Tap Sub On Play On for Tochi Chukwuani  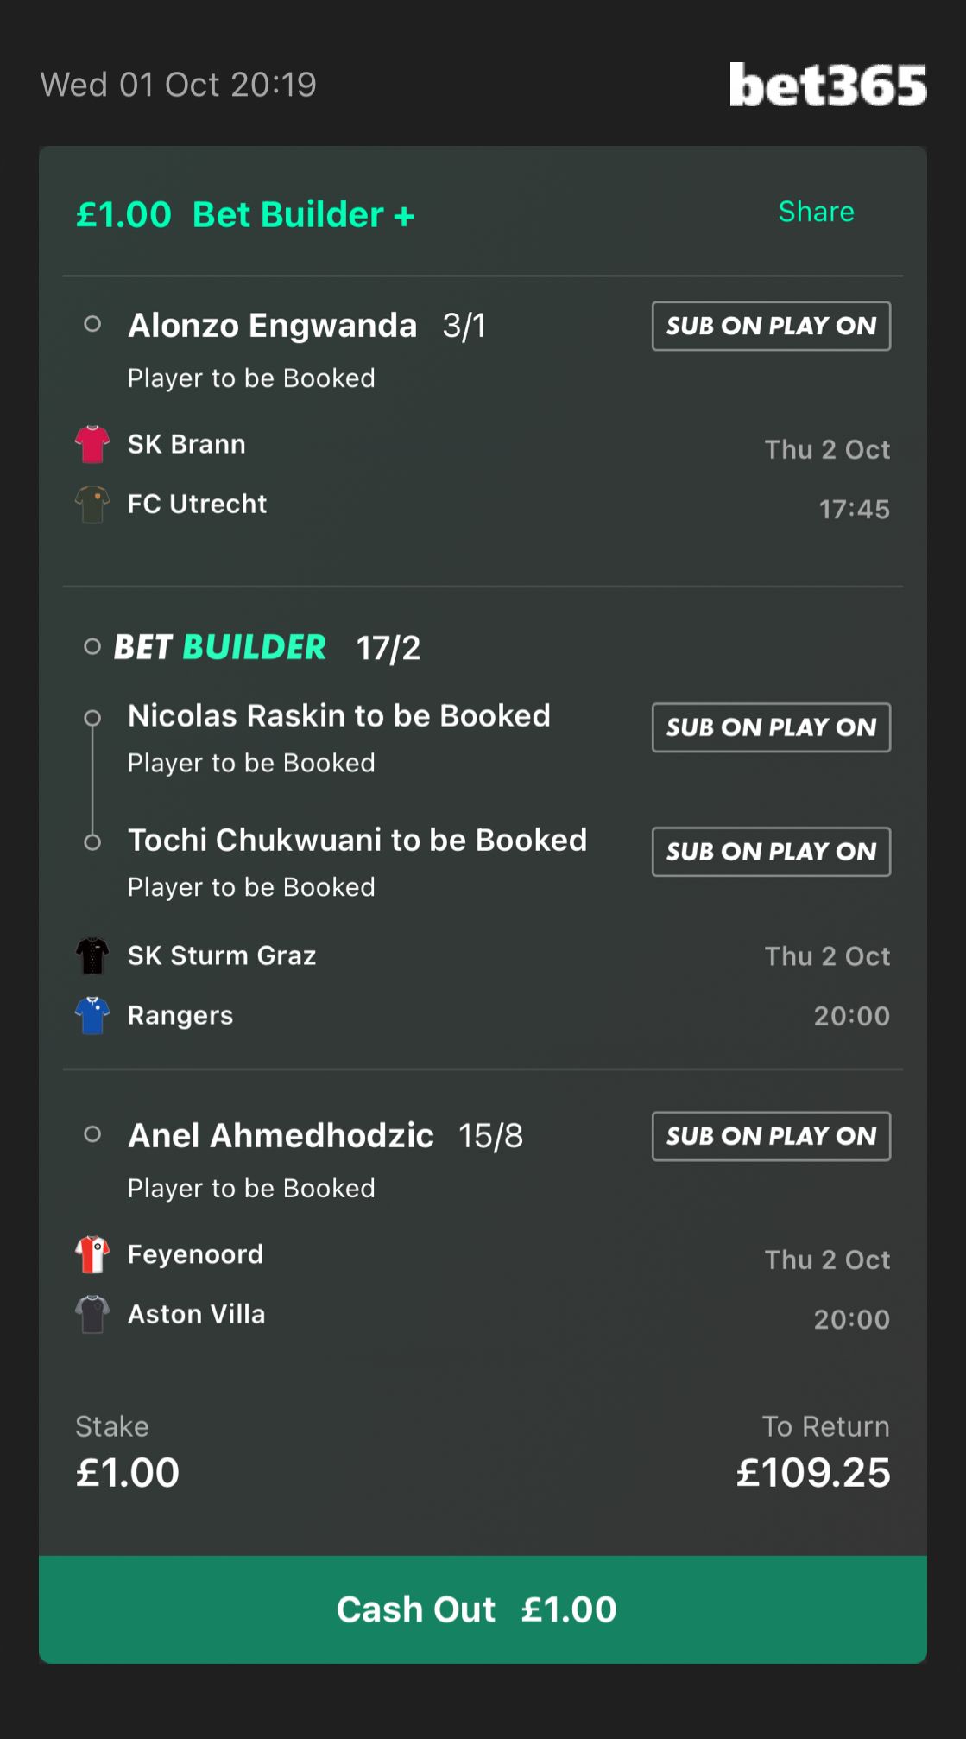click(771, 852)
